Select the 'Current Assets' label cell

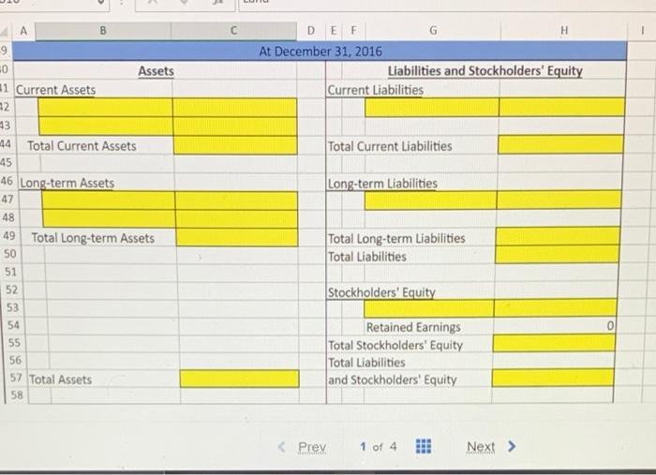click(55, 90)
